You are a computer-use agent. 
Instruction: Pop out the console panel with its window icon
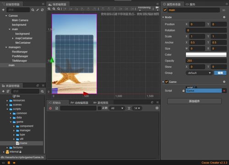tap(152, 102)
